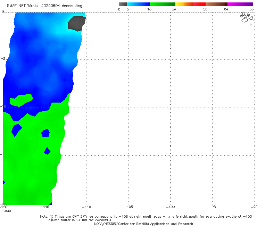The width and height of the screenshot is (257, 226).
Task: Click the "Times are GMT" note line
Action: point(146,217)
